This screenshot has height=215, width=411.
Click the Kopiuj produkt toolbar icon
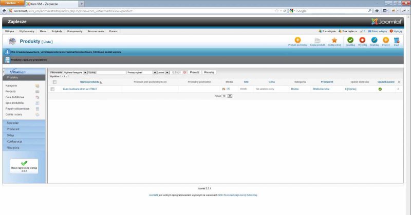point(317,40)
